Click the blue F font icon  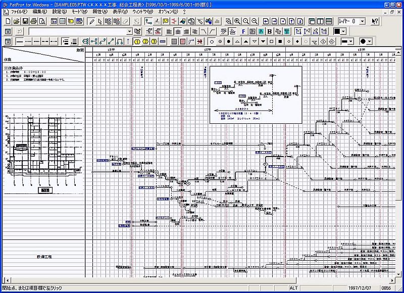[243, 31]
